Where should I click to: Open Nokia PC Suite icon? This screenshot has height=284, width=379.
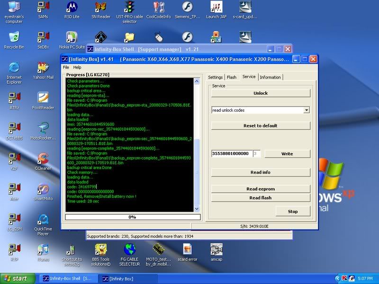tap(72, 40)
